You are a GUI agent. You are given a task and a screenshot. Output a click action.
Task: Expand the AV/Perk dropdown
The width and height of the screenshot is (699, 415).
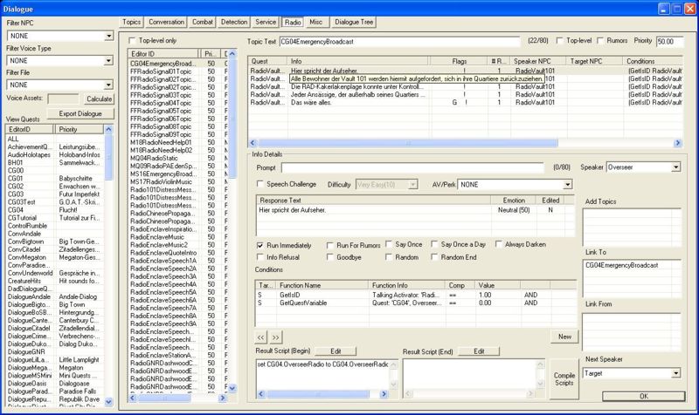(567, 185)
